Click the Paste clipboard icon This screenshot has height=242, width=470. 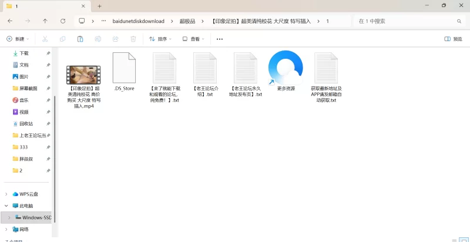point(80,39)
